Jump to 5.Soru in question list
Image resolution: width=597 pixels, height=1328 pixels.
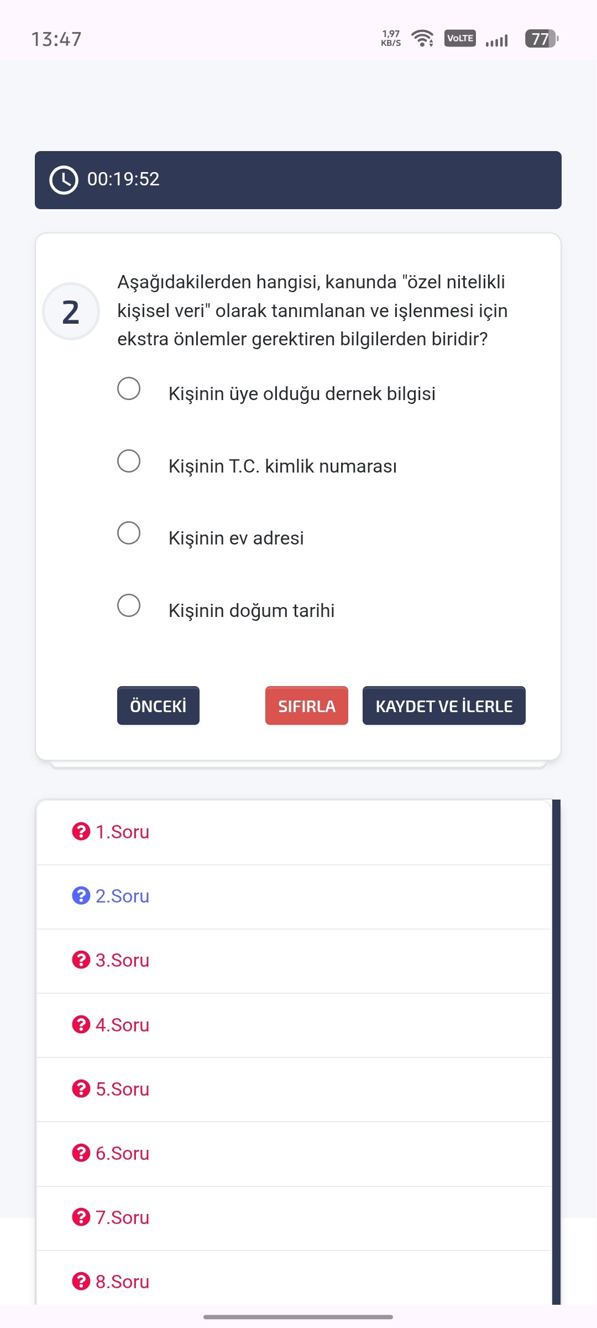[122, 1089]
